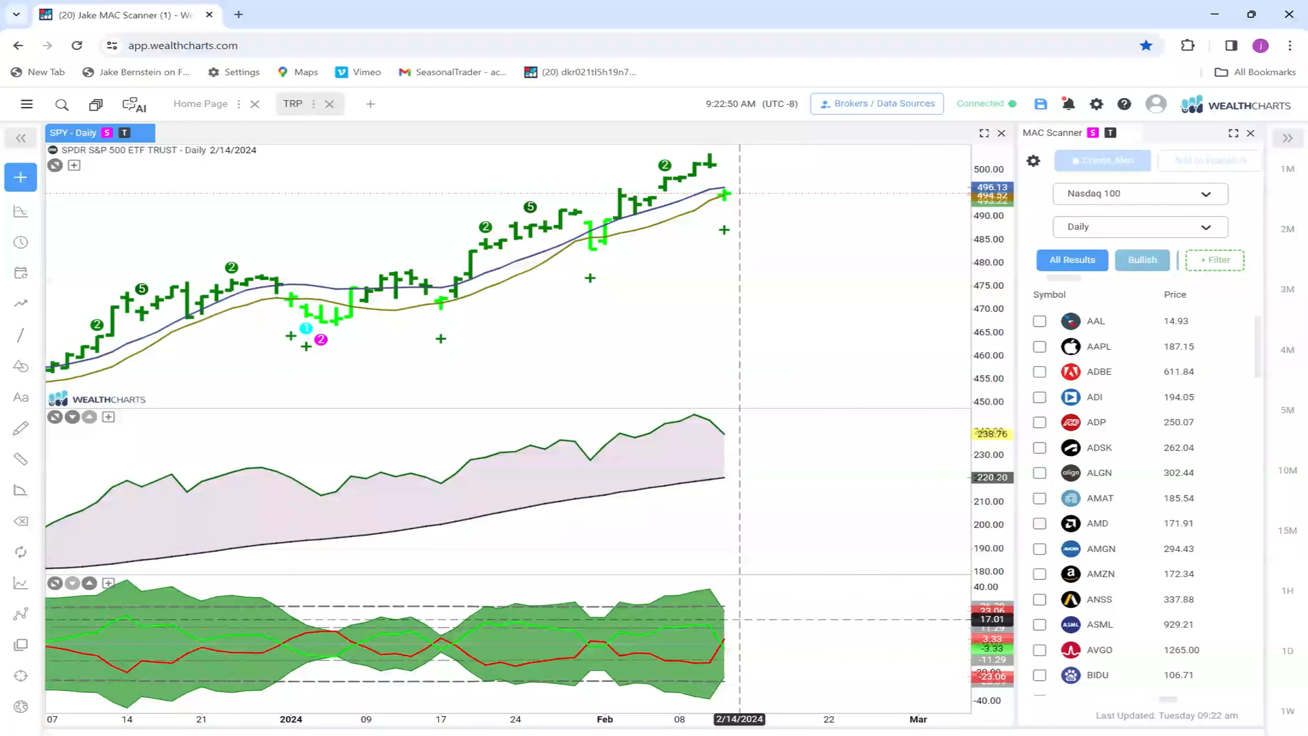Expand indicator on main price chart
Screen dimensions: 1308x736
pos(74,166)
